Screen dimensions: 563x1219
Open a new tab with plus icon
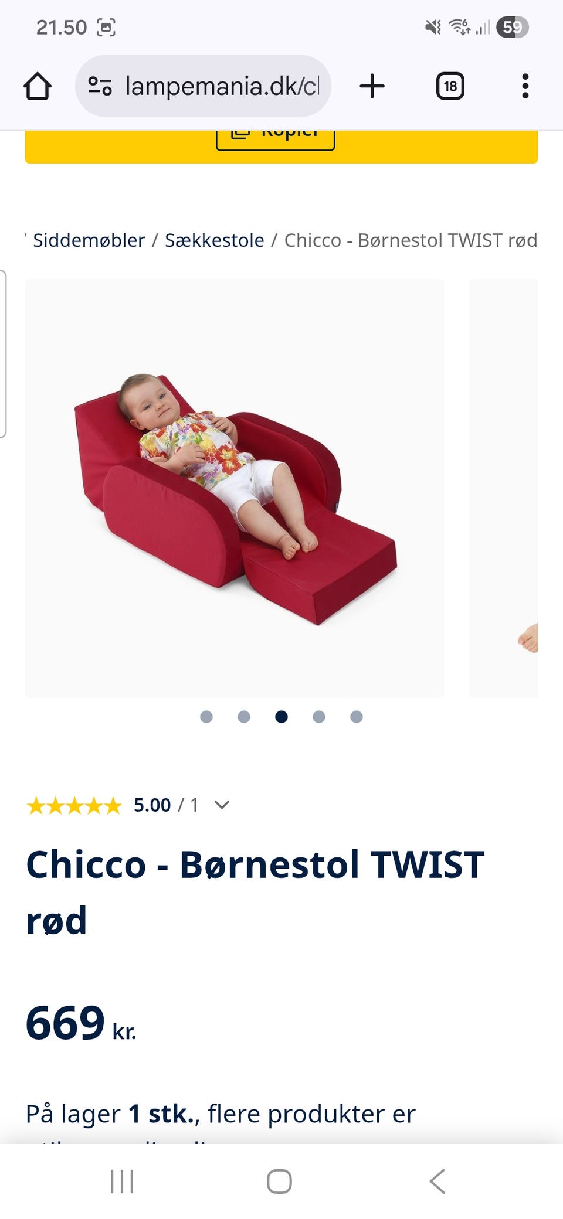click(372, 86)
